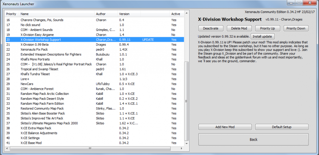Select Skitso's Ultimate Megamix Map Pack 2000

[95, 123]
